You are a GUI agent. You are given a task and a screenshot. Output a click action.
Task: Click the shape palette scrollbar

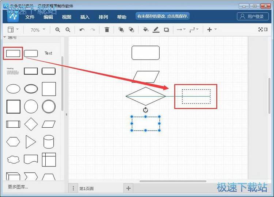(62, 84)
